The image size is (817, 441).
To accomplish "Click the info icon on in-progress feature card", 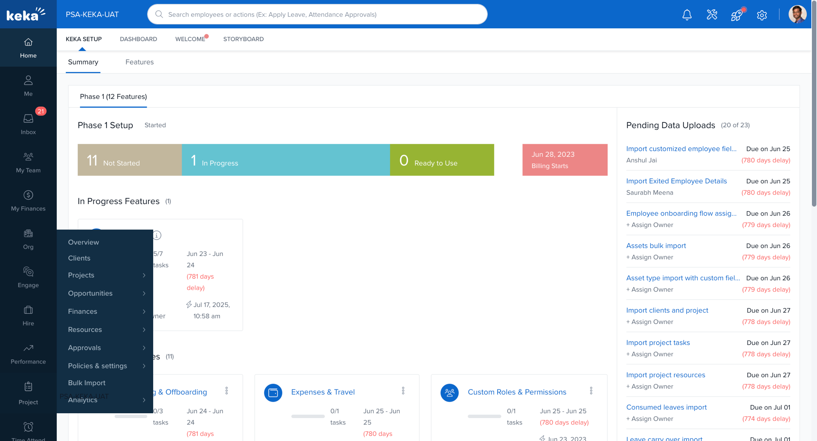I will click(157, 235).
